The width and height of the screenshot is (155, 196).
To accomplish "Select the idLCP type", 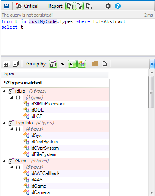I will (36, 116).
